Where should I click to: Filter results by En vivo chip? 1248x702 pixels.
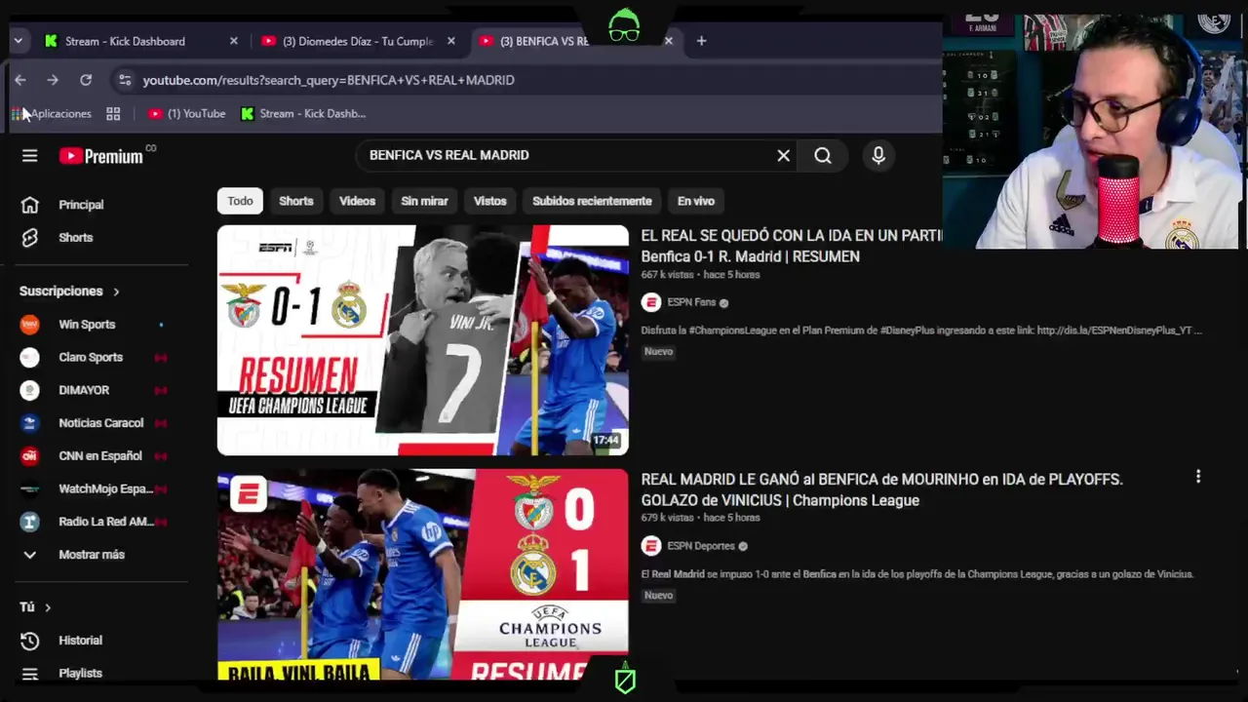pyautogui.click(x=696, y=201)
